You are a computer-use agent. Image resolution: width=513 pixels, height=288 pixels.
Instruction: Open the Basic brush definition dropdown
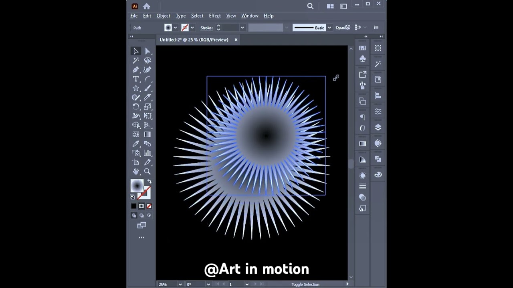[329, 28]
